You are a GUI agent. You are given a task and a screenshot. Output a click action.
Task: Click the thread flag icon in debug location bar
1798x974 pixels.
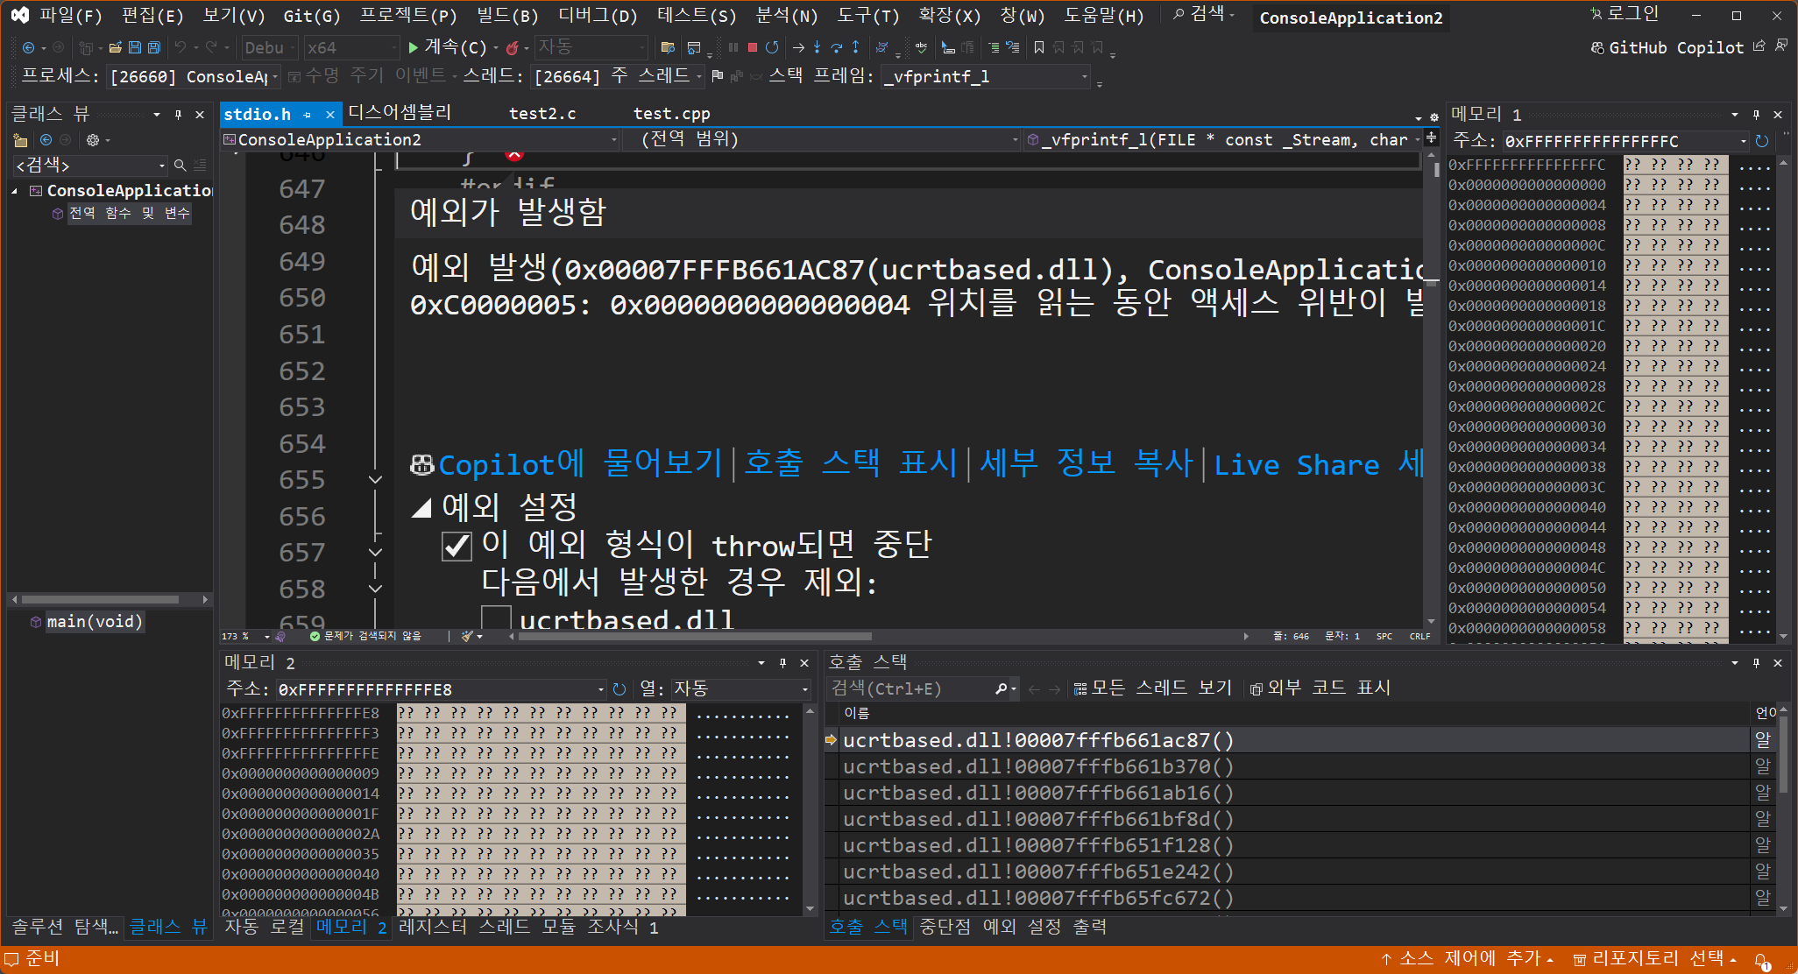click(718, 76)
